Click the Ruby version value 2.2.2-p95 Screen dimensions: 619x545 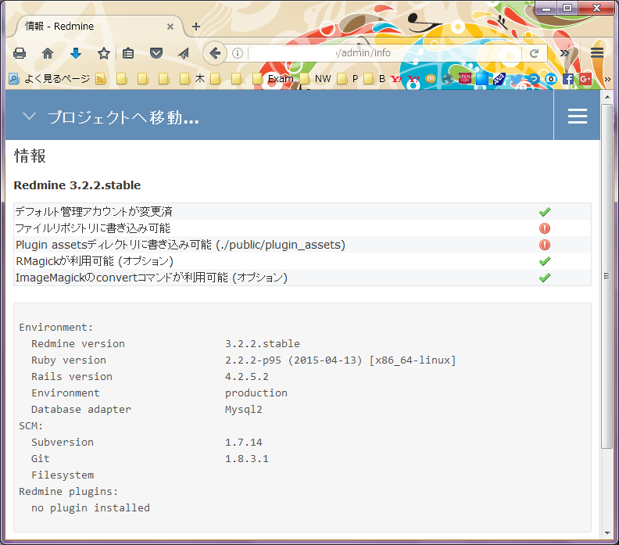tap(340, 360)
